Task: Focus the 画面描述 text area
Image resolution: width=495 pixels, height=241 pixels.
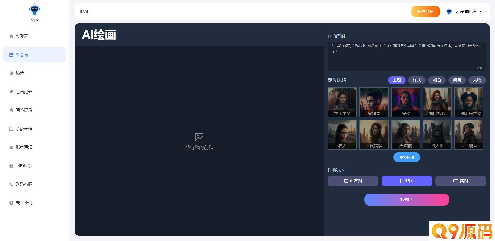Action: (407, 56)
